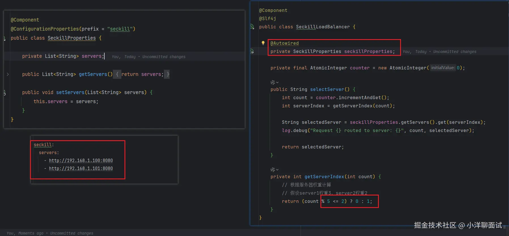Click the initialValue parameter hint
Screen dimensions: 509x236
443,68
